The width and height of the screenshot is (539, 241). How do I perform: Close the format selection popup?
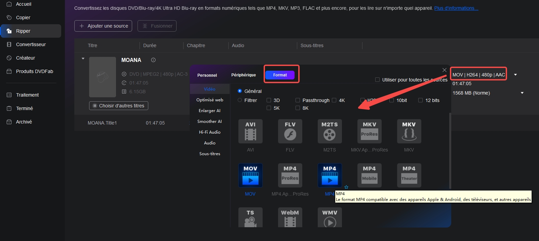[x=445, y=70]
